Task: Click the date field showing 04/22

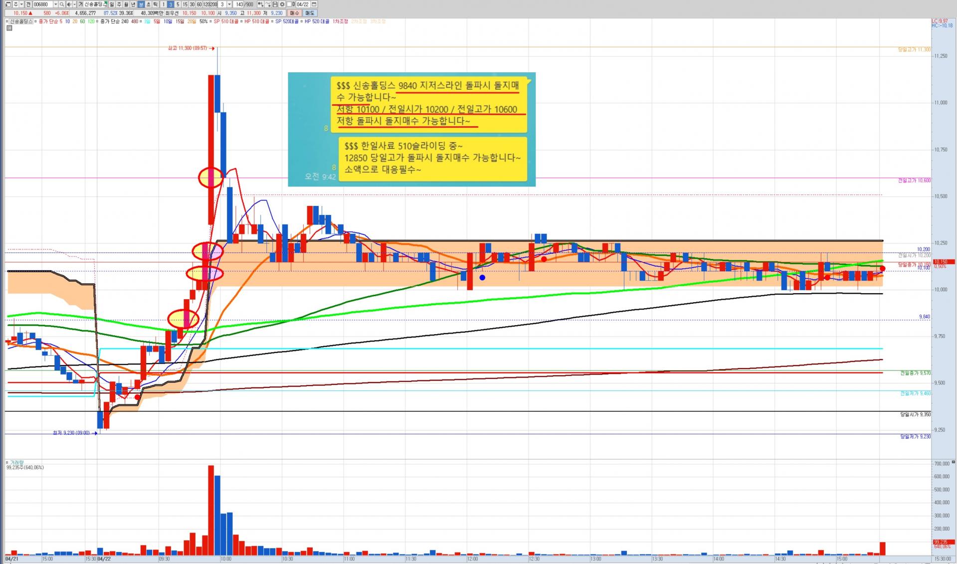Action: coord(303,4)
